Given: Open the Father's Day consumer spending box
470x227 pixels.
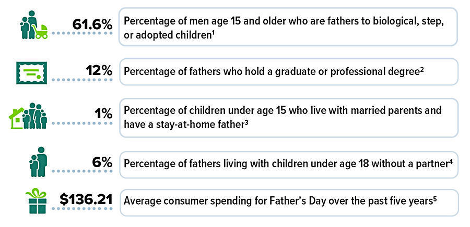Looking at the screenshot, I should (x=288, y=201).
